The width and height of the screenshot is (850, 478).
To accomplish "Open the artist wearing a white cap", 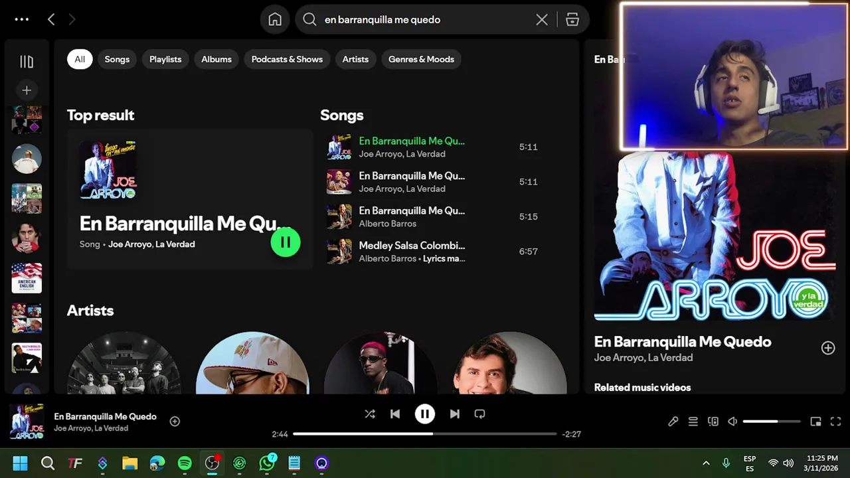I will coord(252,363).
